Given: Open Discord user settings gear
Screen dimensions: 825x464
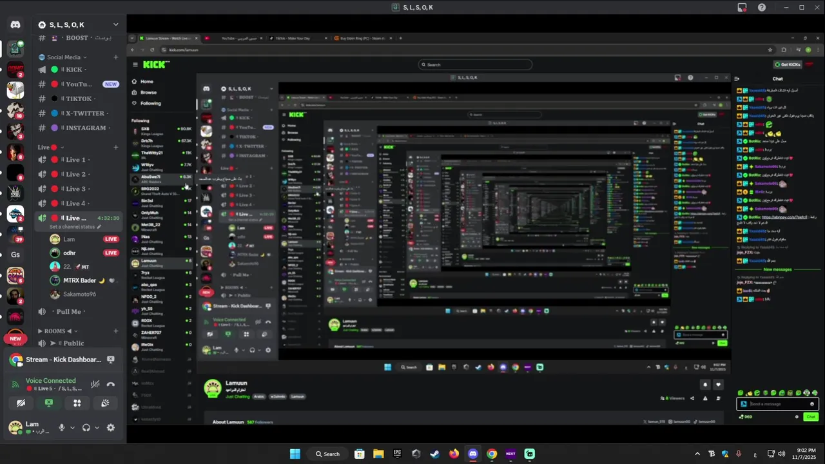Looking at the screenshot, I should [x=111, y=427].
